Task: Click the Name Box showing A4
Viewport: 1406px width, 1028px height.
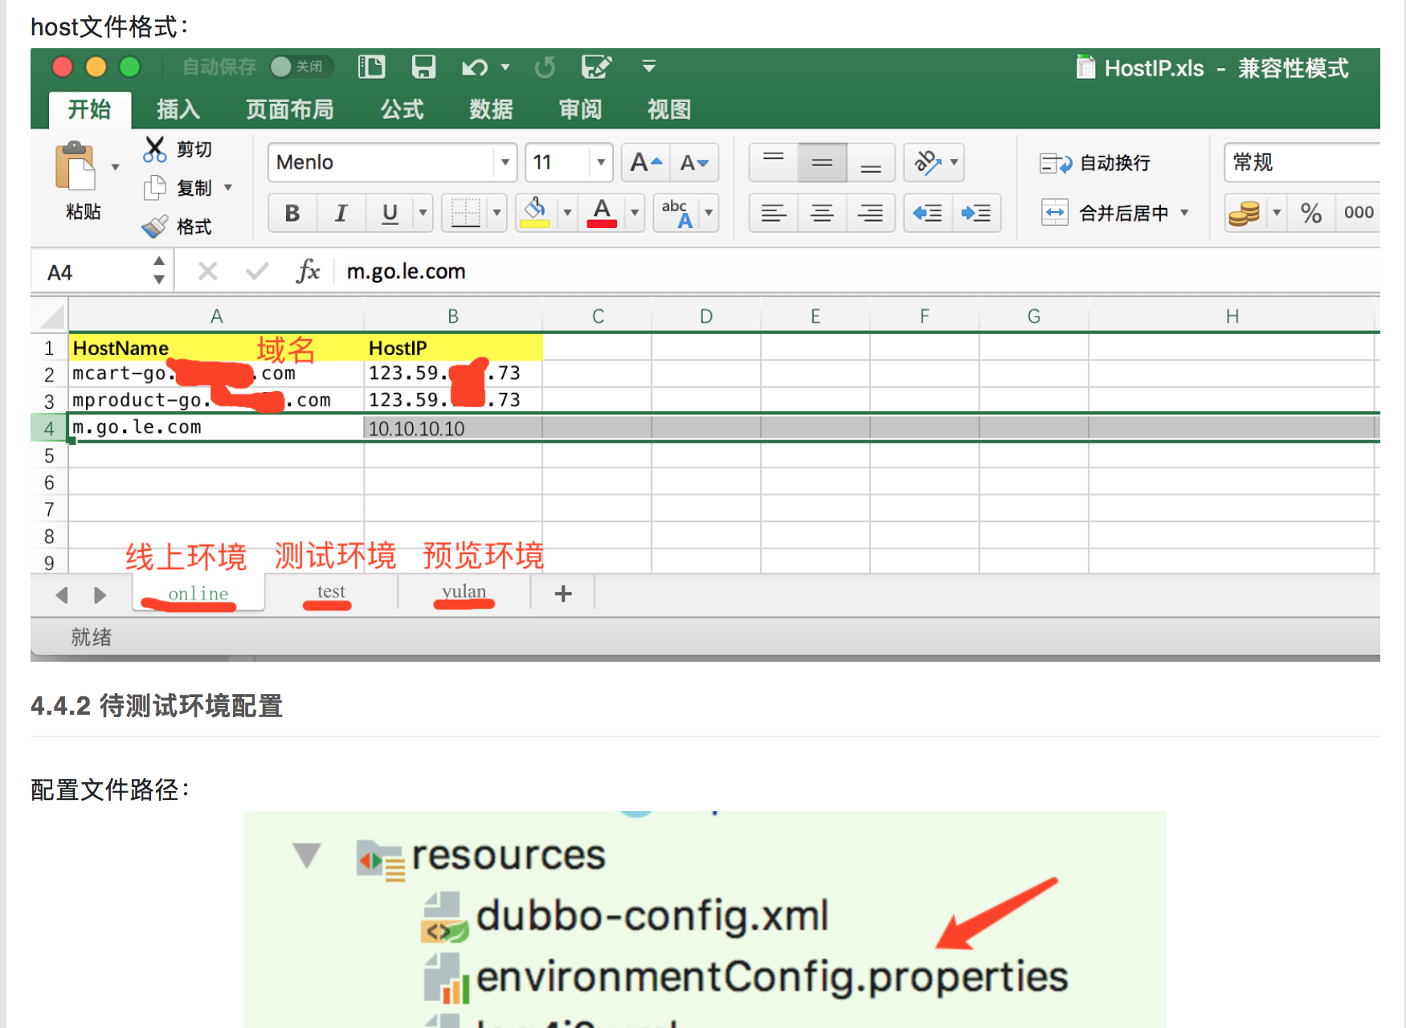Action: pos(90,272)
